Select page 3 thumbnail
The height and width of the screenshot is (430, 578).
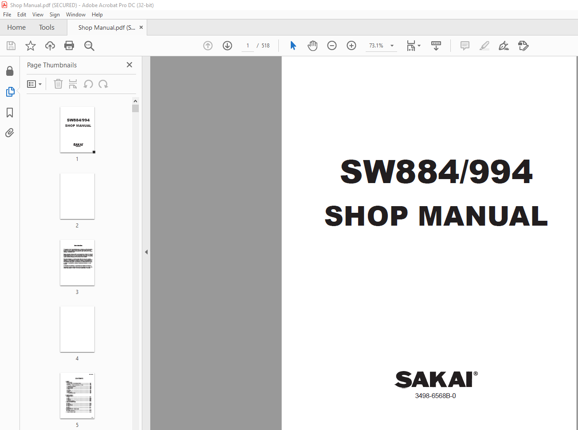77,263
